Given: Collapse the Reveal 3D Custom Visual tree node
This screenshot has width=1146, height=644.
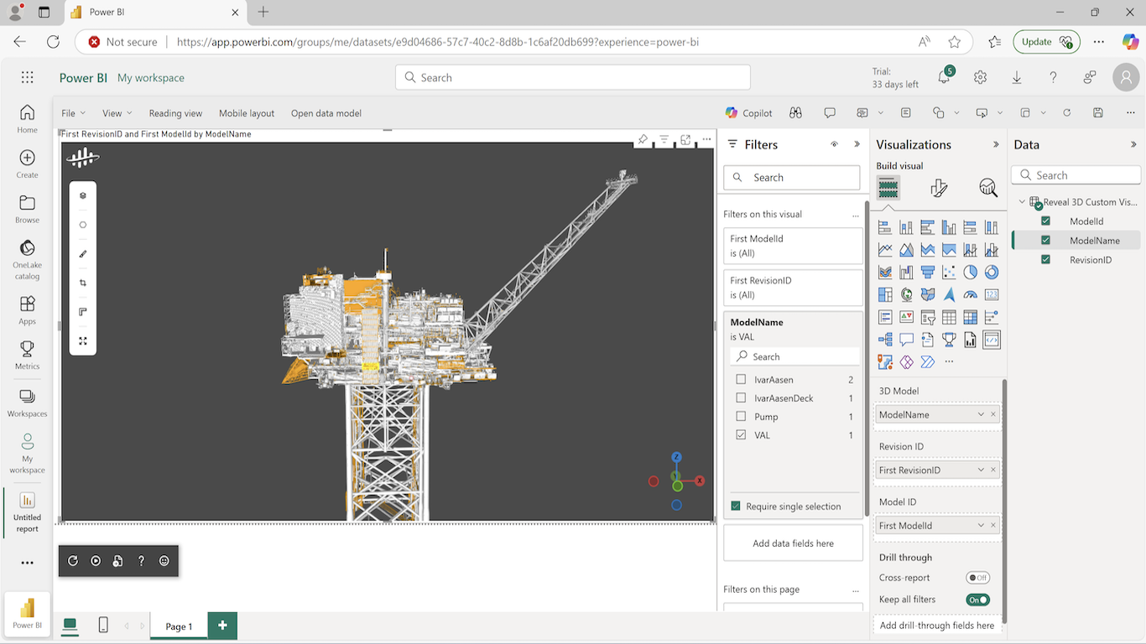Looking at the screenshot, I should 1023,201.
